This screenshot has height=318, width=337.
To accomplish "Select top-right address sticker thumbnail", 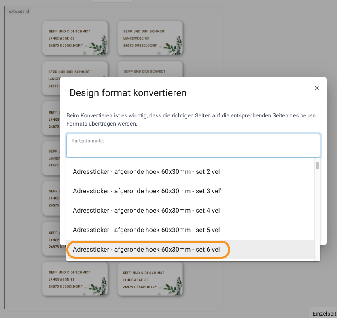I will [150, 38].
